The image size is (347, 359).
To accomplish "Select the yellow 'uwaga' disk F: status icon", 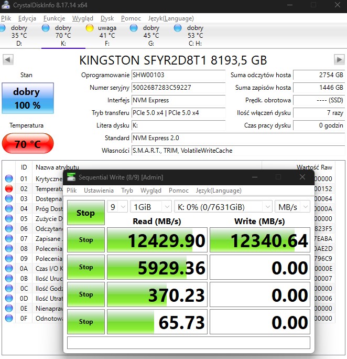I will tap(90, 28).
